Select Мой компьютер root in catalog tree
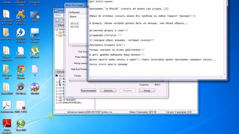 tap(61, 76)
